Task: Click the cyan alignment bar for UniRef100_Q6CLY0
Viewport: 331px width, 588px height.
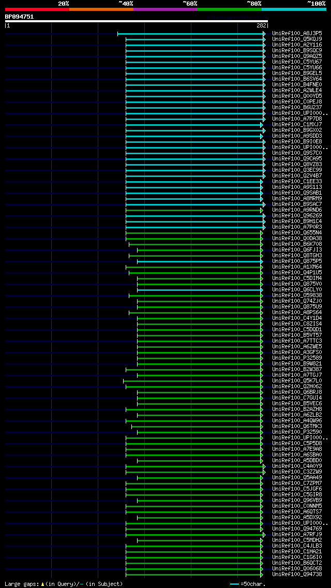Action: (199, 289)
